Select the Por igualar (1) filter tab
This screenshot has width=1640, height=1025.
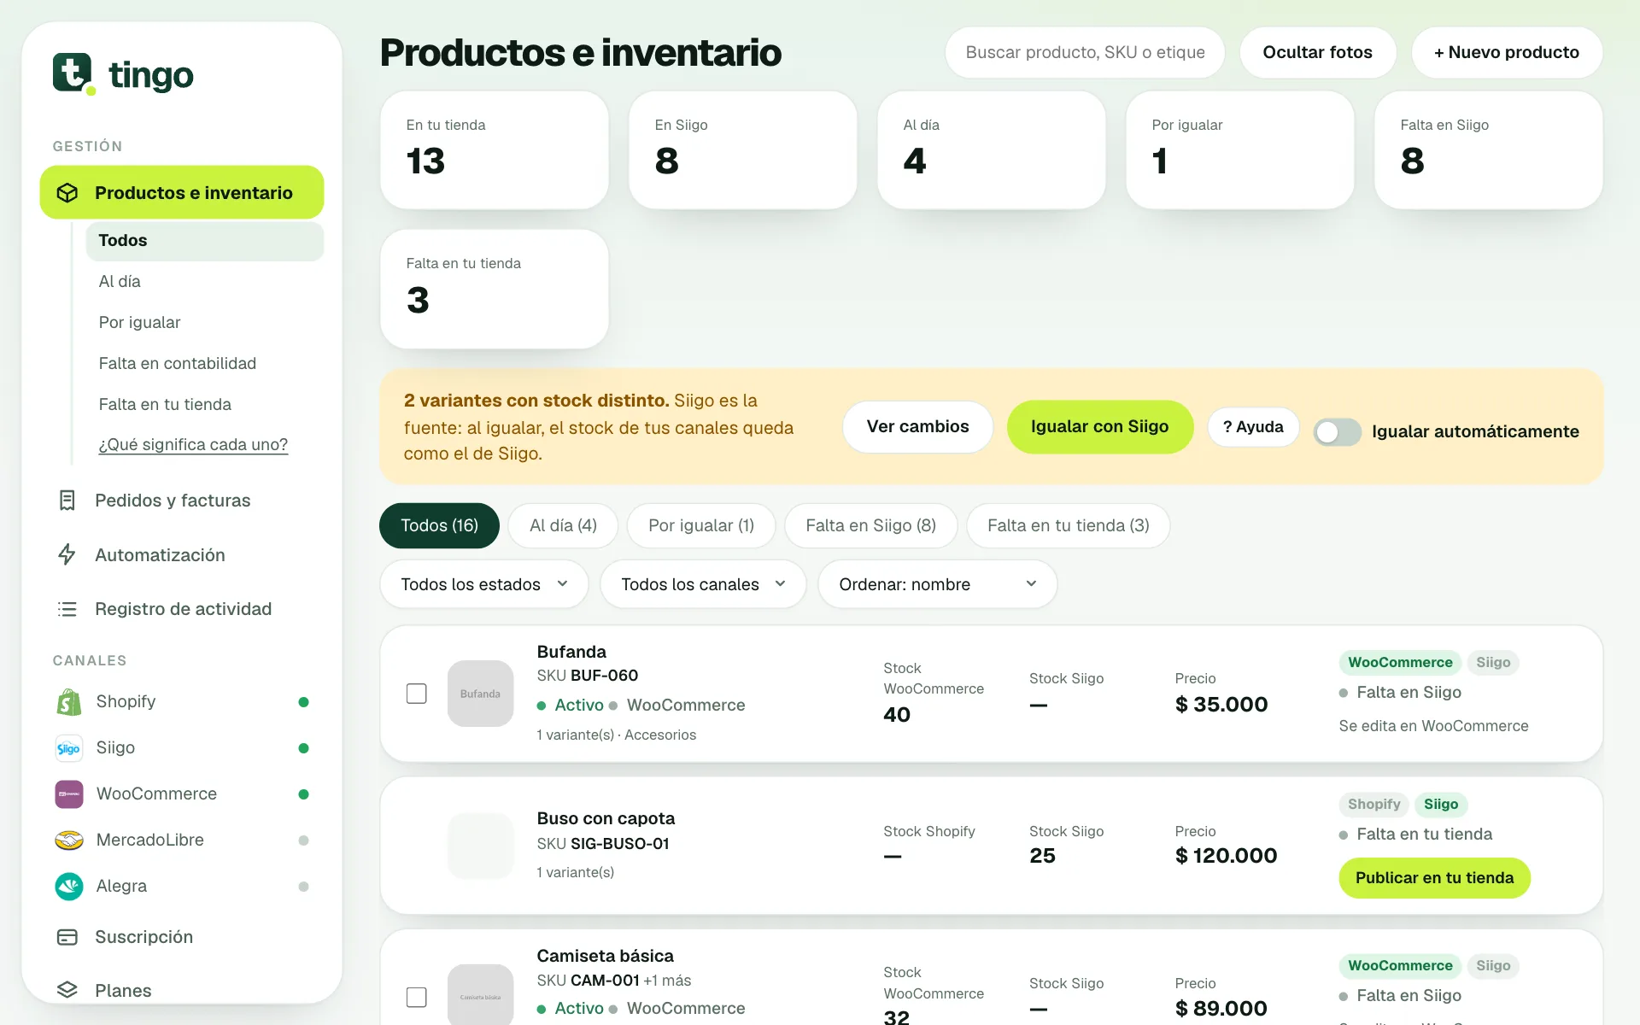(701, 525)
